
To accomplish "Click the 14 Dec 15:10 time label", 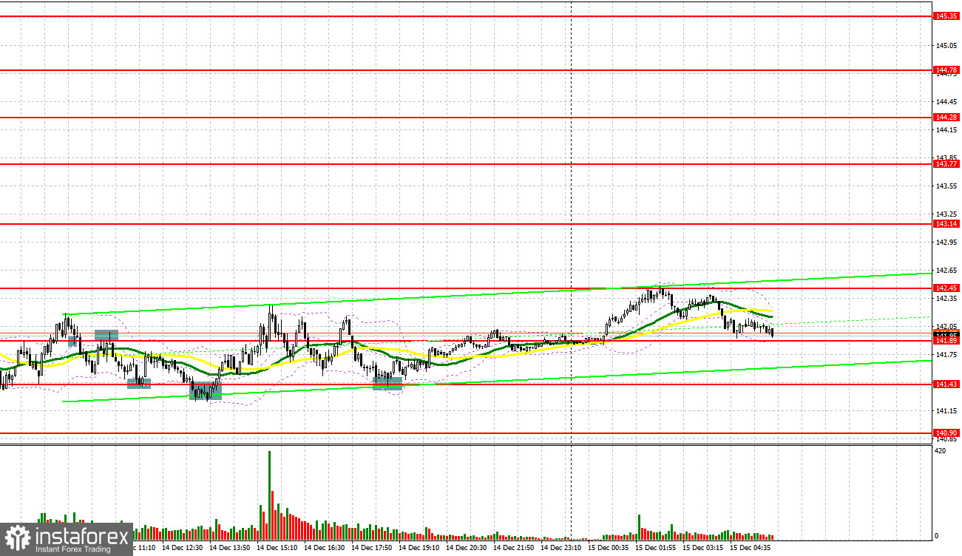I will (x=277, y=548).
